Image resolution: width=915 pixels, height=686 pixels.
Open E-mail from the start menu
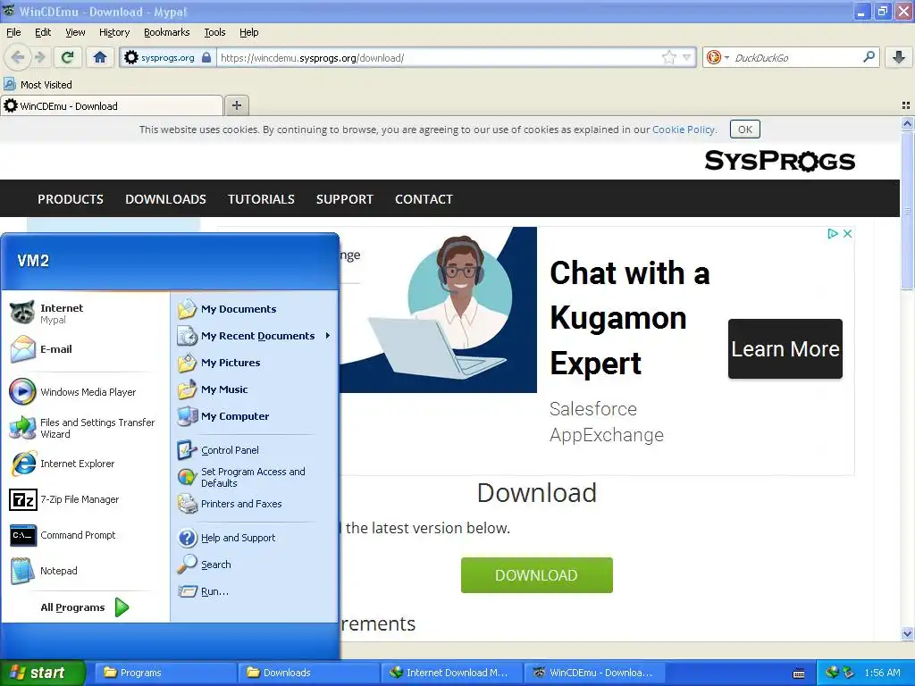(x=85, y=349)
